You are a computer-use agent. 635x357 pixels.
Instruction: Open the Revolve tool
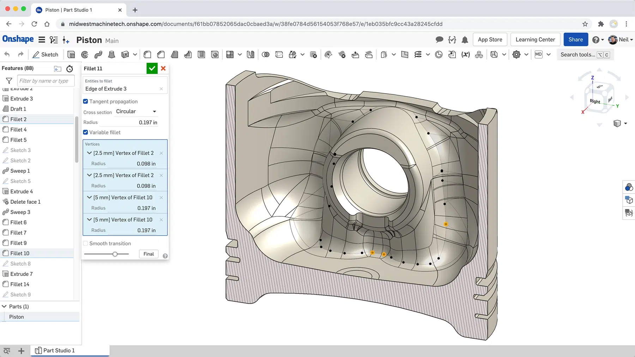84,54
